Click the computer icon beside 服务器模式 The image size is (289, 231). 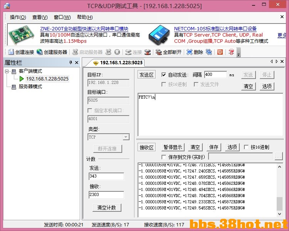(14, 87)
